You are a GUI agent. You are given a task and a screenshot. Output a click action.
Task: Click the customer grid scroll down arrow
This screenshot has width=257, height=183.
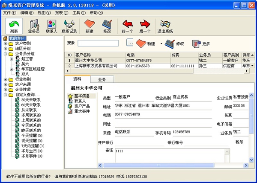(x=252, y=65)
